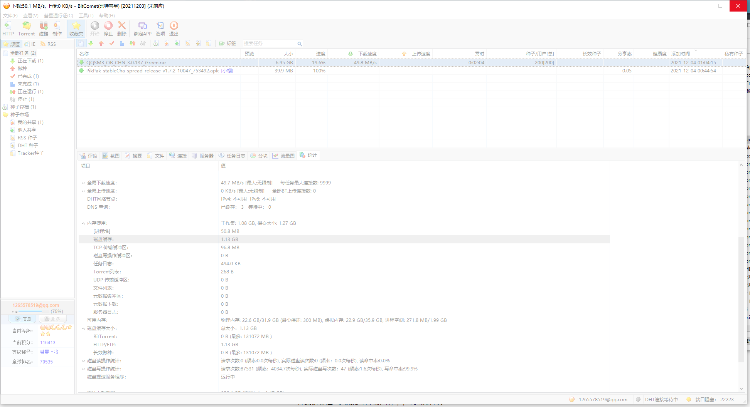The height and width of the screenshot is (407, 750).
Task: Expand the 磁盘读操作统计 row
Action: (83, 361)
